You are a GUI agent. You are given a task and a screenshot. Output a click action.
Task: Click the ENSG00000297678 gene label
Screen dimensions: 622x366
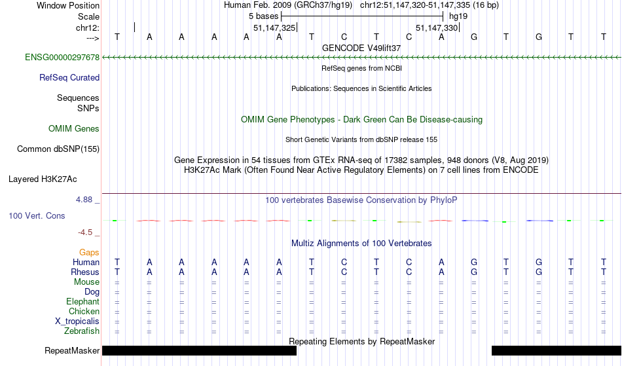(x=62, y=57)
